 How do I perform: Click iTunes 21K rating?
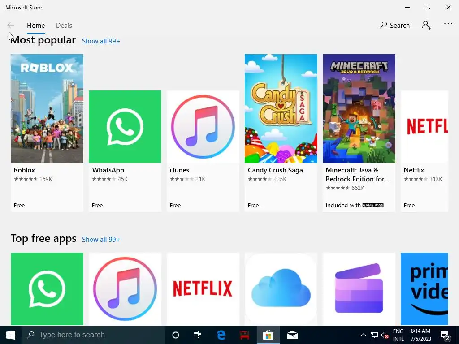pyautogui.click(x=188, y=179)
